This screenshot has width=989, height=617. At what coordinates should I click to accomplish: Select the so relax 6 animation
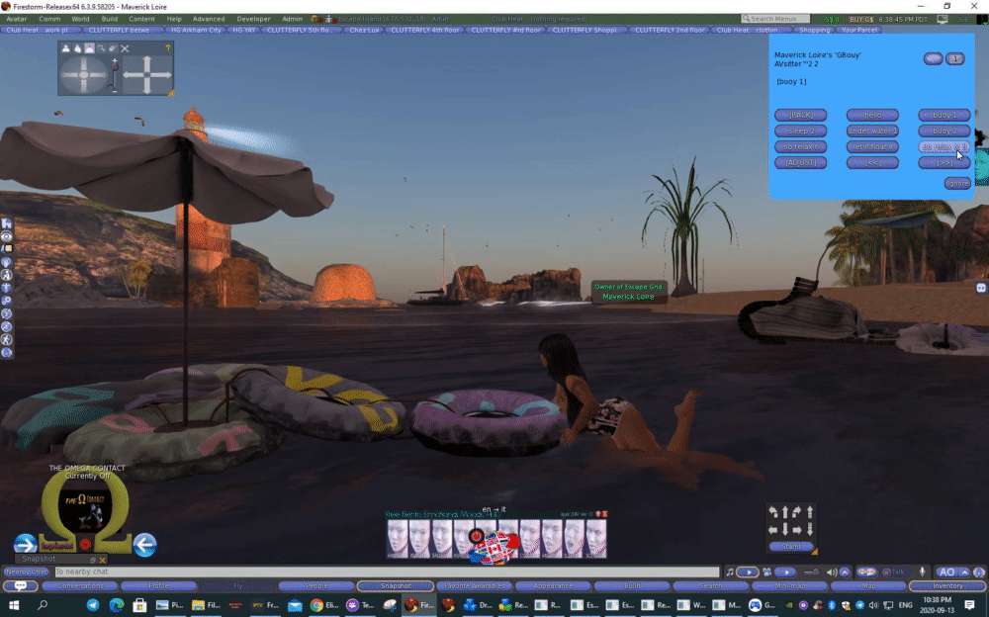pyautogui.click(x=800, y=146)
